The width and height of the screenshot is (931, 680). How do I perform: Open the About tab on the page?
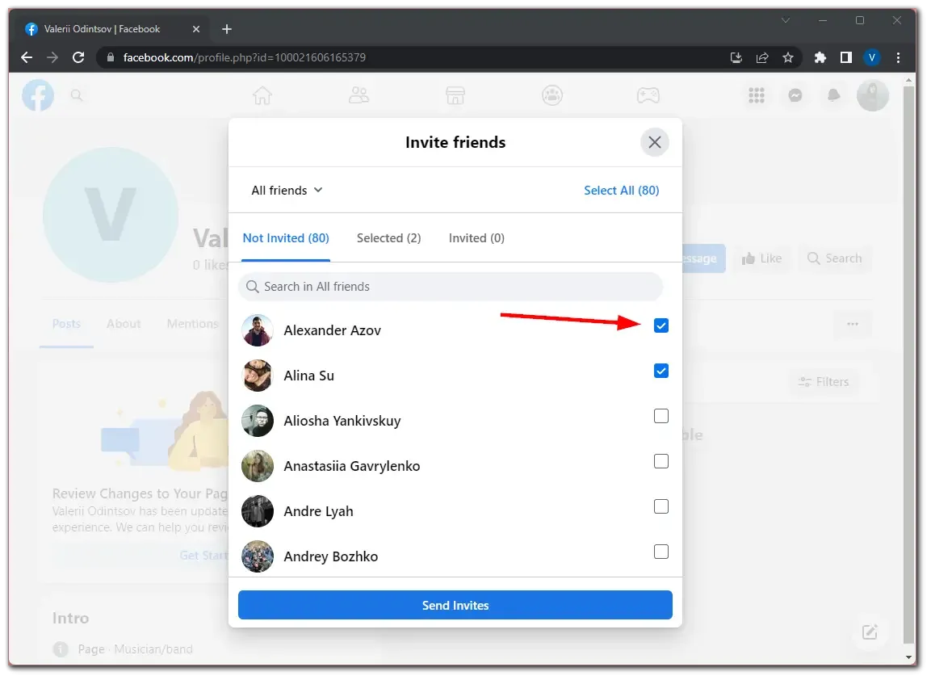124,325
